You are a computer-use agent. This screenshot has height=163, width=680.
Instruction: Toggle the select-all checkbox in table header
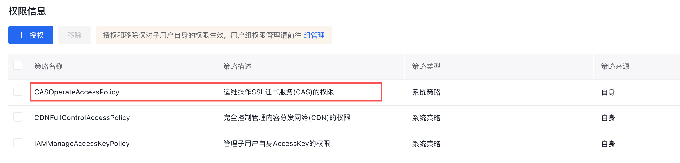click(x=18, y=65)
